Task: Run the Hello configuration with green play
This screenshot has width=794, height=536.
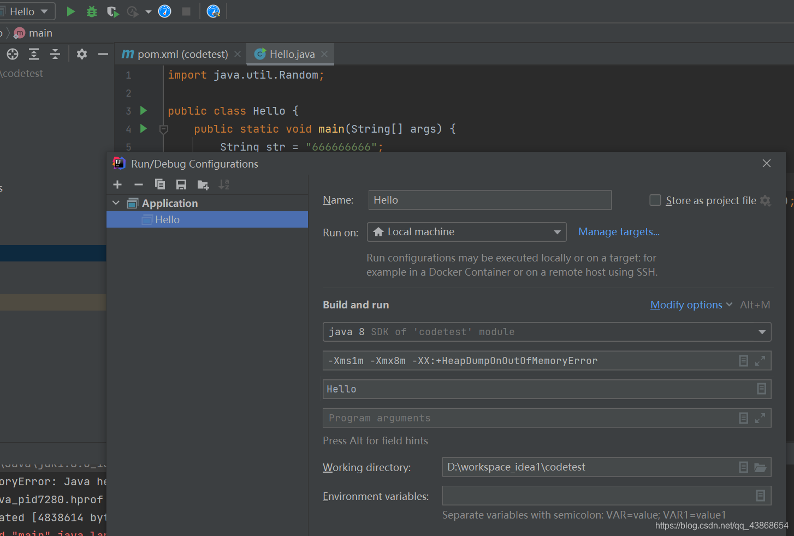Action: [x=70, y=11]
